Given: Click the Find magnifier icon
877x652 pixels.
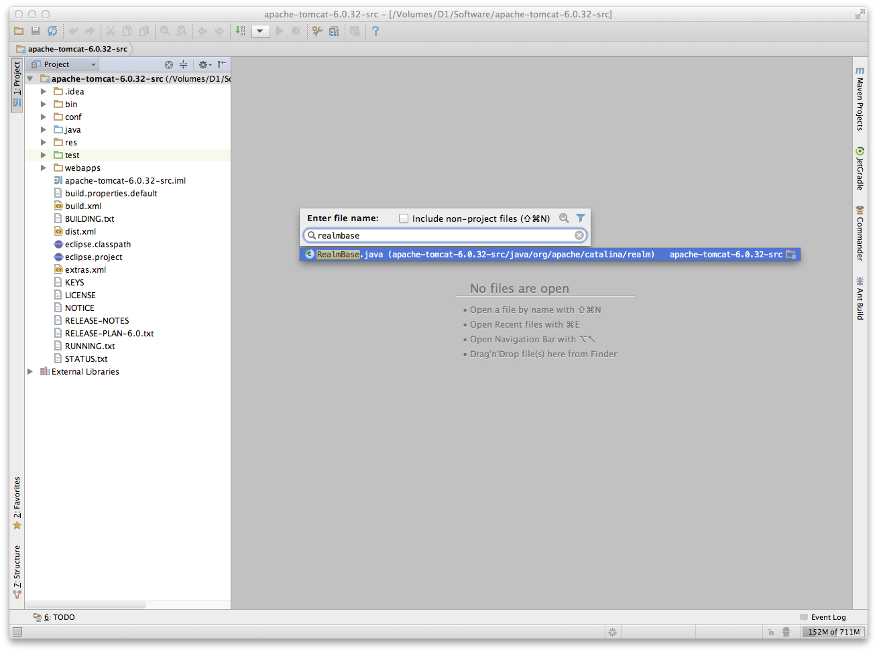Looking at the screenshot, I should click(x=165, y=31).
